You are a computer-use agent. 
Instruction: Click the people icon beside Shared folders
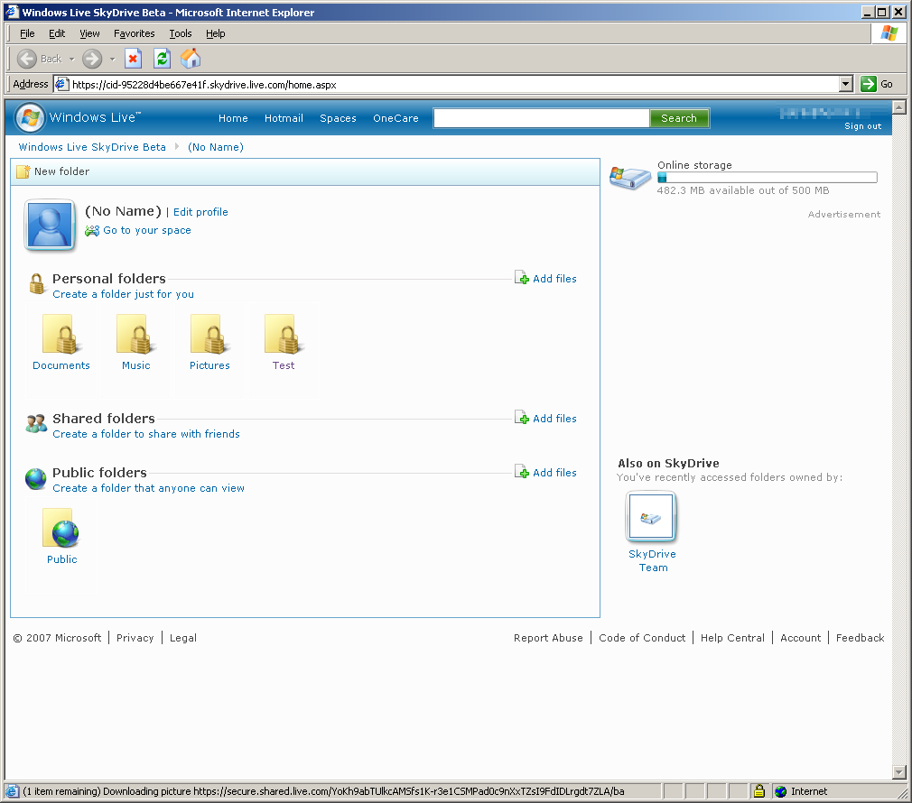tap(36, 423)
